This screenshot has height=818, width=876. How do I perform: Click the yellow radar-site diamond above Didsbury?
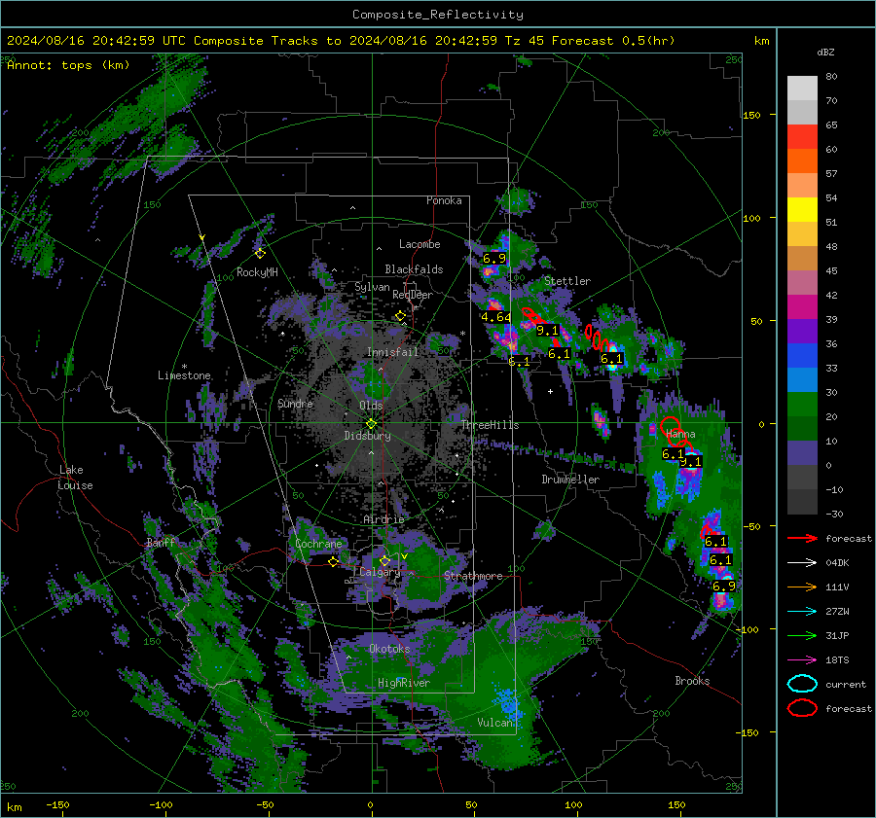[x=371, y=424]
